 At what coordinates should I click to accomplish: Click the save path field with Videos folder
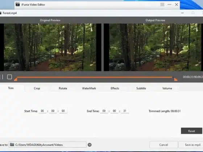(47, 145)
